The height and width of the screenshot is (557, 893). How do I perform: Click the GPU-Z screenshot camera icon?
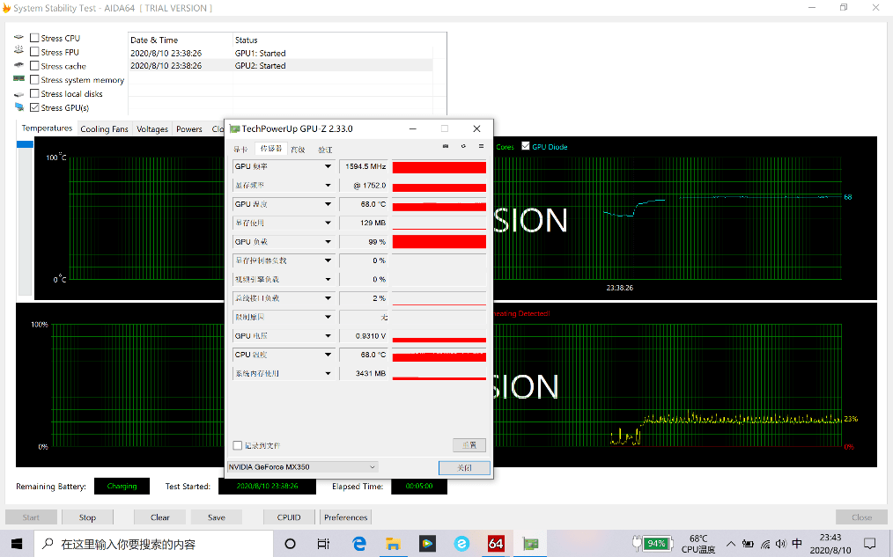446,146
